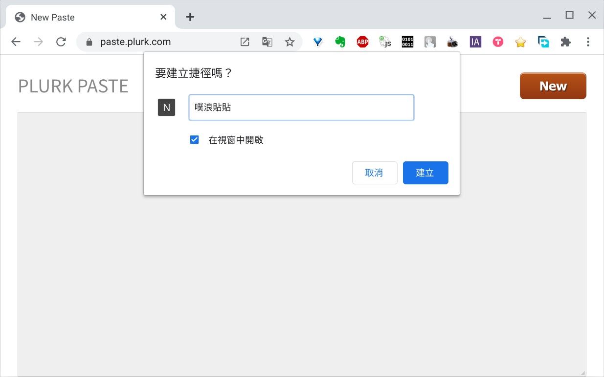604x377 pixels.
Task: Click the orange New button
Action: coord(553,86)
